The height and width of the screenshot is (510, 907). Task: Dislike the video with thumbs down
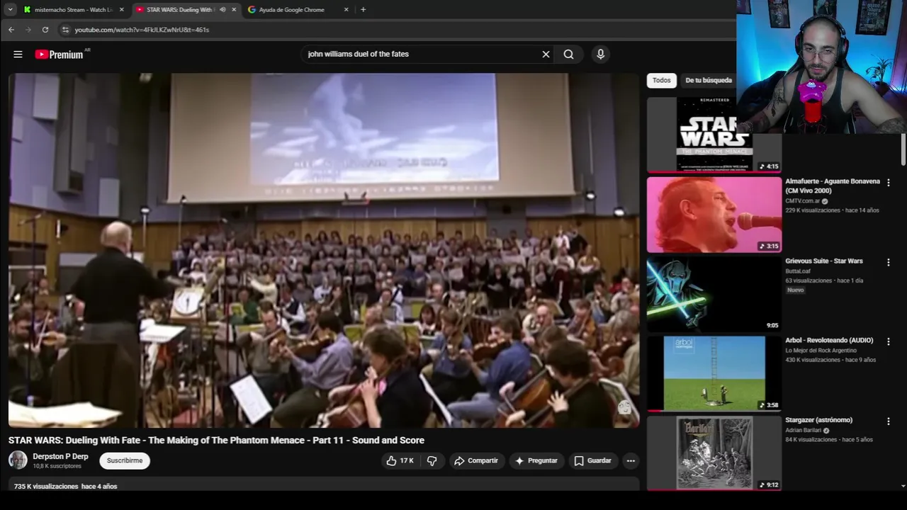click(432, 460)
